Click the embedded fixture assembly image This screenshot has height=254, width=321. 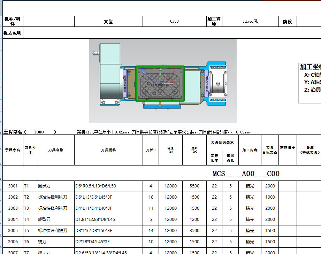[162, 78]
